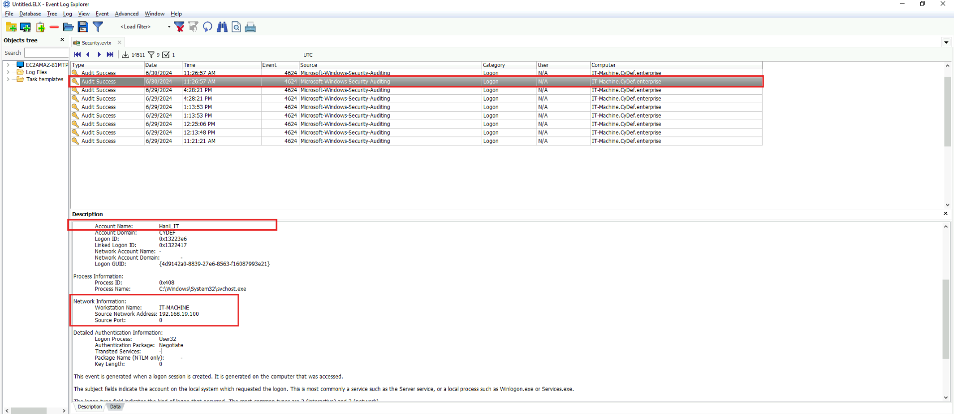The height and width of the screenshot is (414, 954).
Task: Clear filter with the funnel red-X icon
Action: pyautogui.click(x=179, y=27)
